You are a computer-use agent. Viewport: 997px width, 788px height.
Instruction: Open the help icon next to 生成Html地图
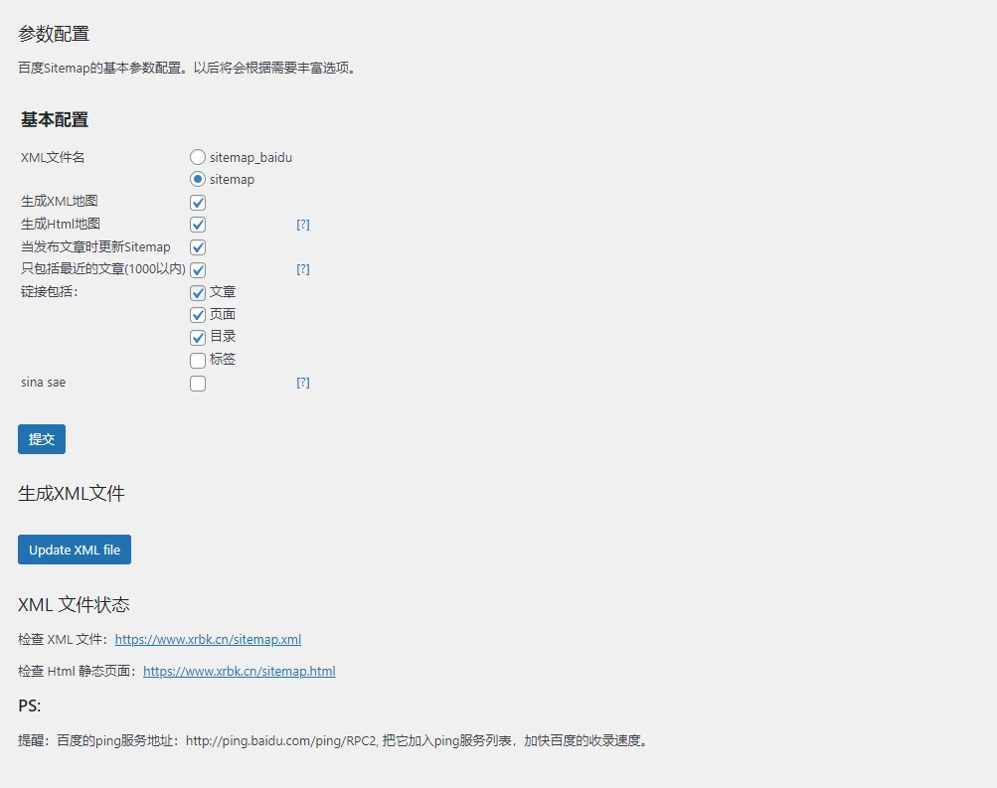tap(303, 225)
